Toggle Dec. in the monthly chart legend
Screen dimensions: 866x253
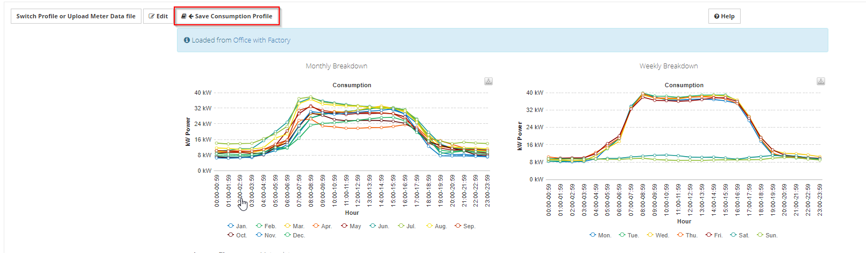[295, 235]
